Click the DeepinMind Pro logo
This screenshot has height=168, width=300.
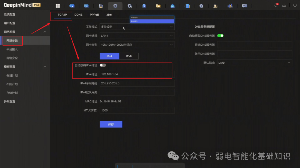point(22,5)
